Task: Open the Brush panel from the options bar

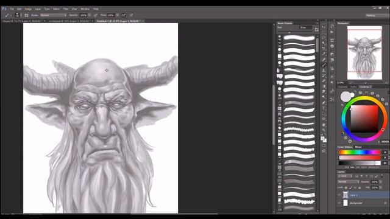Action: point(26,15)
